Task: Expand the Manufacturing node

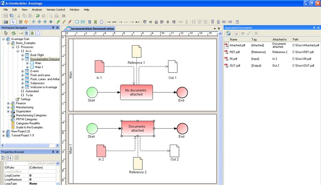Action: tap(8, 107)
